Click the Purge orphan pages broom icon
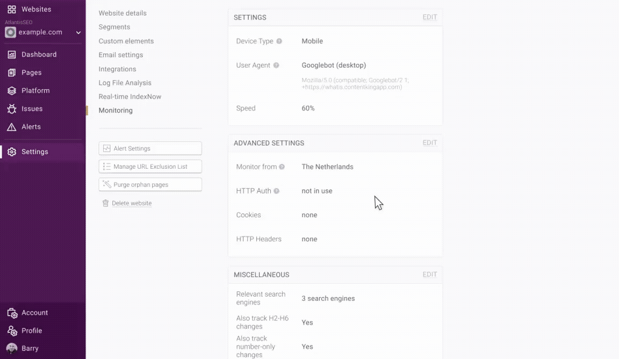This screenshot has width=619, height=359. tap(106, 184)
